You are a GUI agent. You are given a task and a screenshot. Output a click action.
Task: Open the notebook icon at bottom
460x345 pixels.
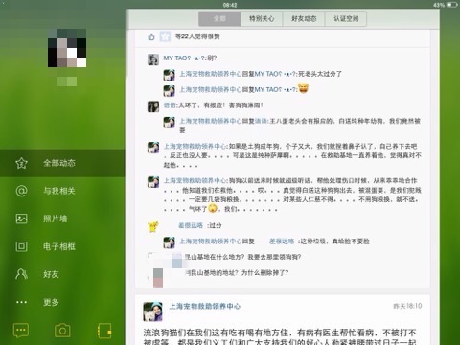coord(104,331)
